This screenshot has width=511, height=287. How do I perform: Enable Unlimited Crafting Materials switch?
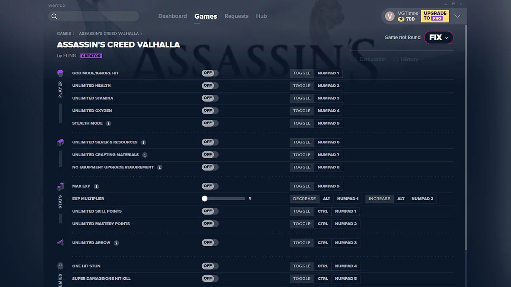click(x=210, y=154)
